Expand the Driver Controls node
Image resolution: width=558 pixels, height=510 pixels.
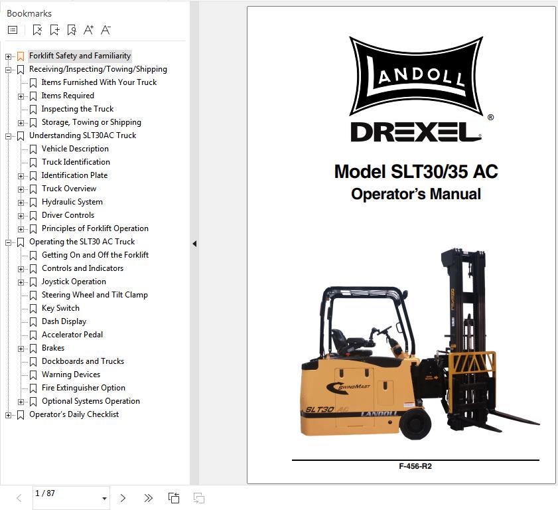(21, 216)
